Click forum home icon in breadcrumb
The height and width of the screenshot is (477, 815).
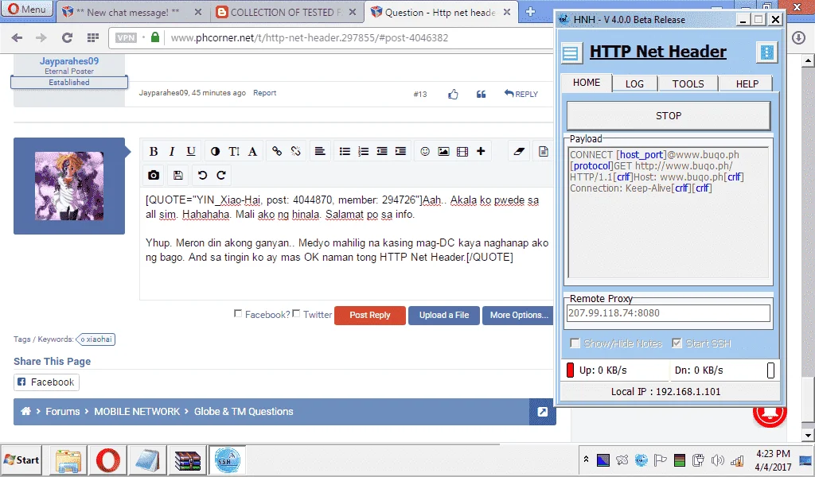point(25,411)
